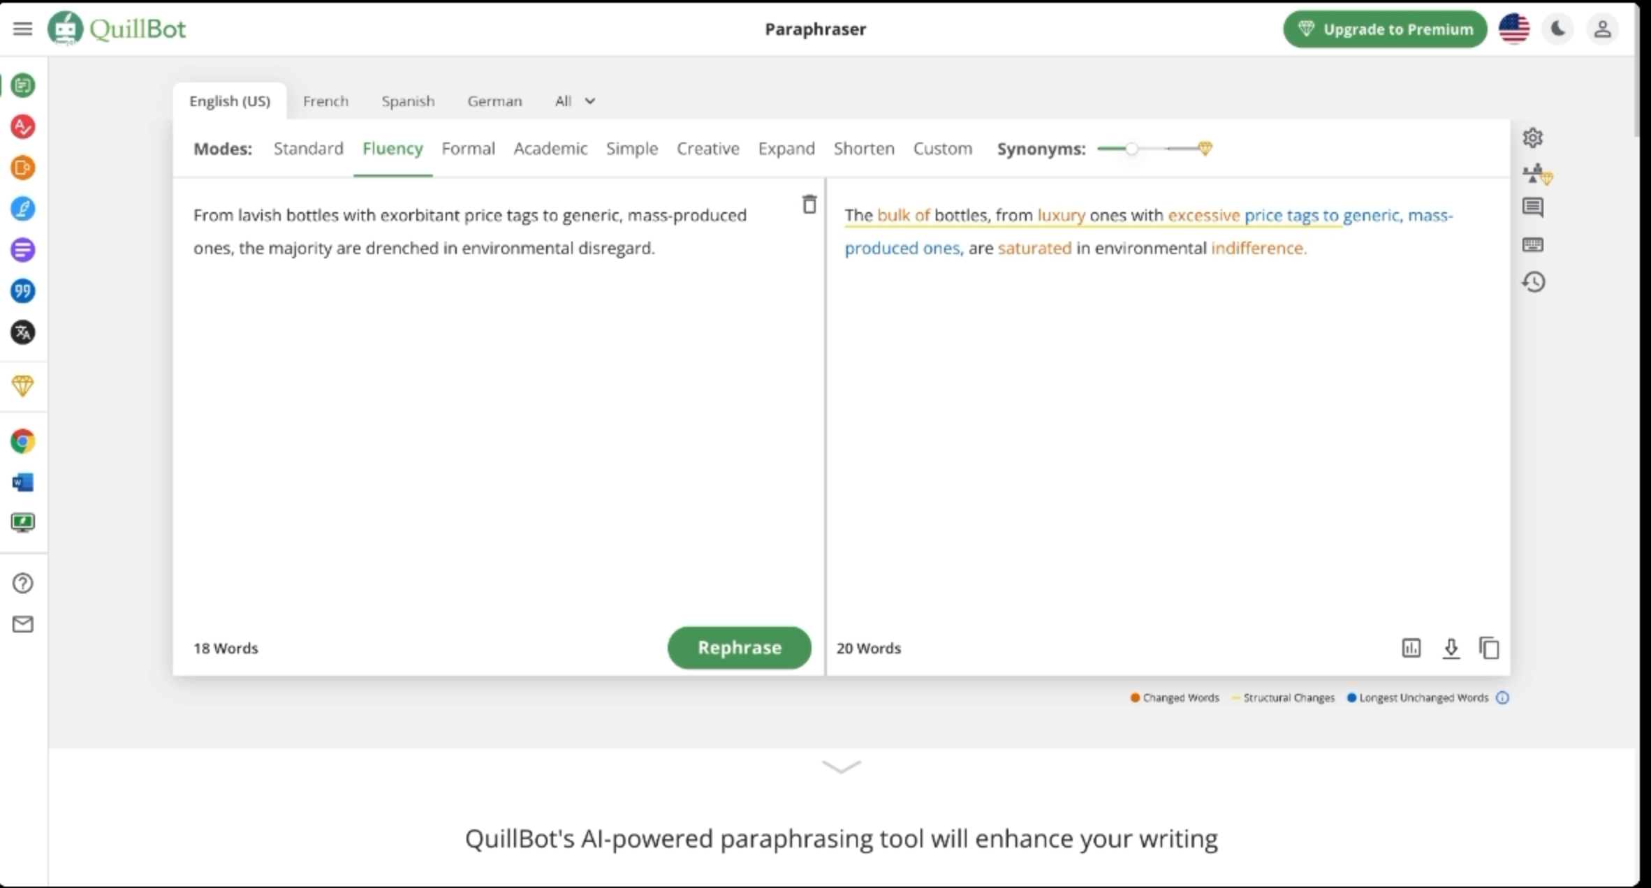Screen dimensions: 1651x888
Task: Show statistics with the bar chart icon
Action: pyautogui.click(x=1411, y=648)
